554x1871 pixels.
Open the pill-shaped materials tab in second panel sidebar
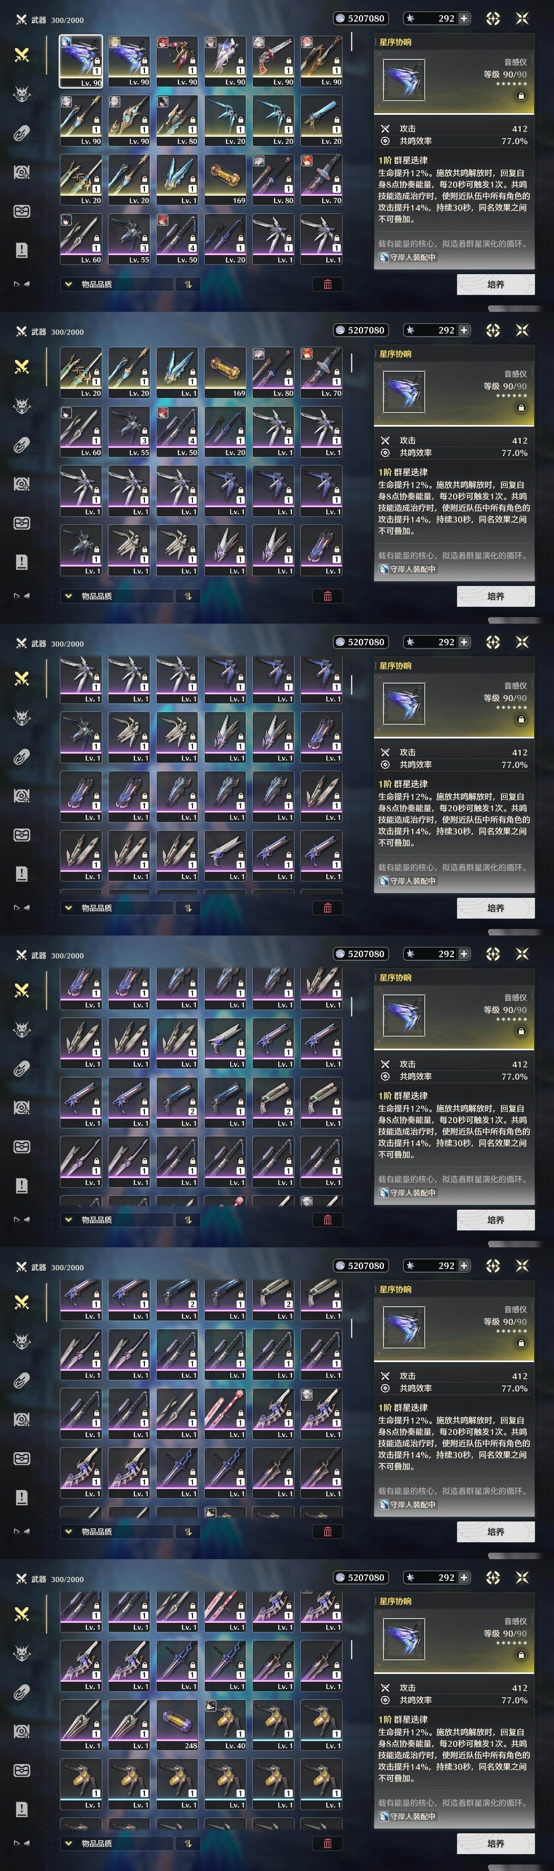22,444
